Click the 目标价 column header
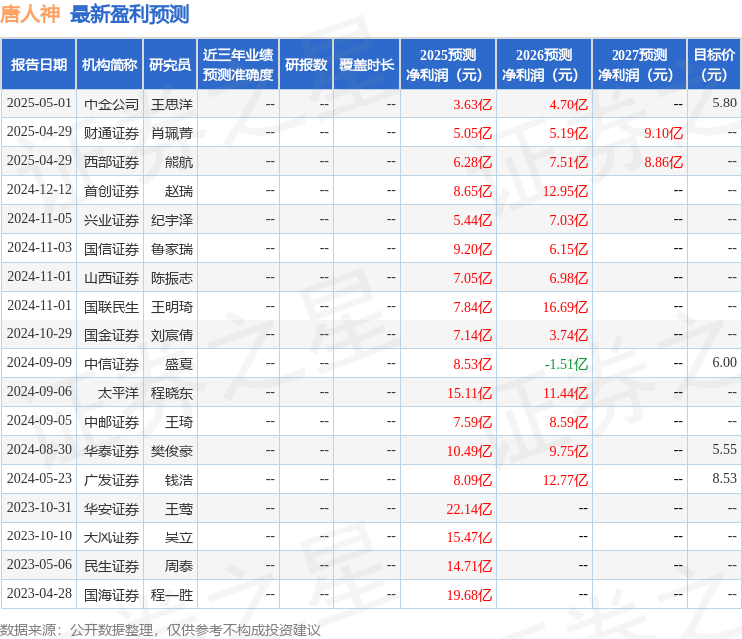742x639 pixels. tap(714, 65)
